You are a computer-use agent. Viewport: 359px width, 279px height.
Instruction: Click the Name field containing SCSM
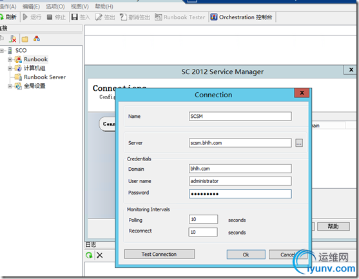click(x=240, y=116)
